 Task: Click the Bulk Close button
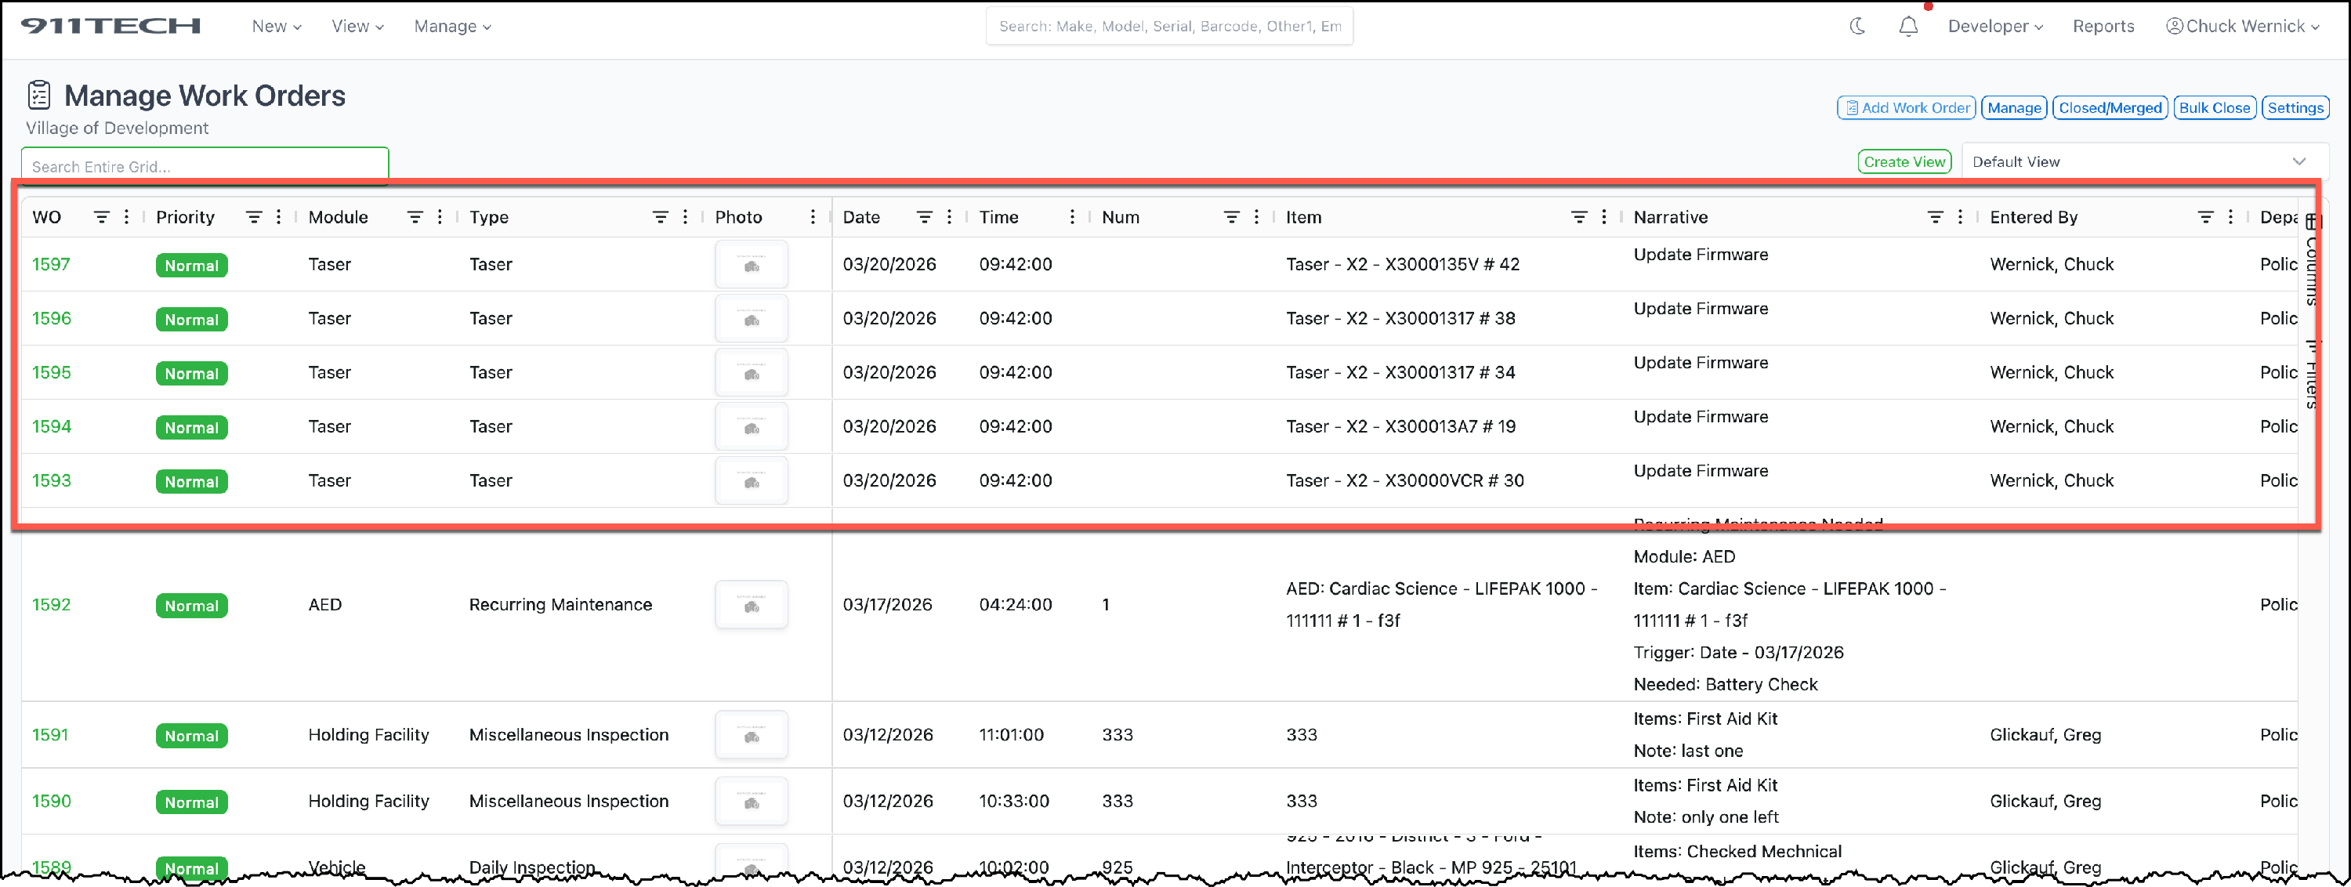tap(2214, 107)
